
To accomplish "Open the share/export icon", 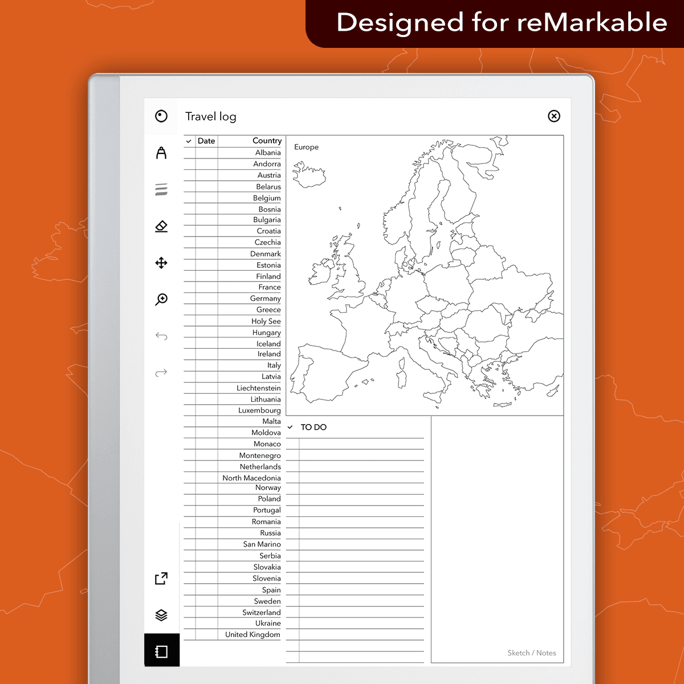I will tap(161, 578).
